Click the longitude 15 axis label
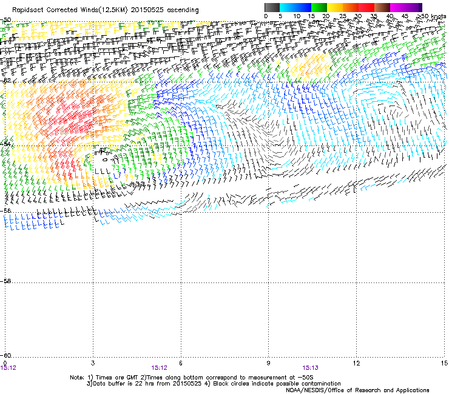Screen dimensions: 449x394 [x=444, y=363]
